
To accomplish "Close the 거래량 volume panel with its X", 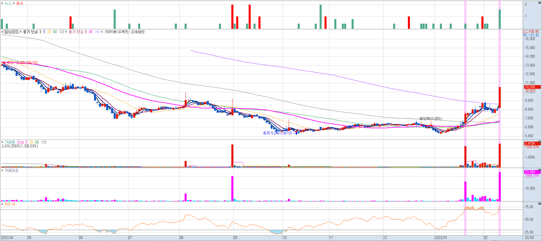I will point(539,142).
